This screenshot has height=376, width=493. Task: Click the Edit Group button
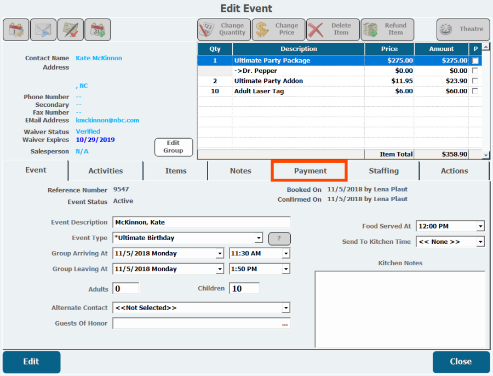click(173, 147)
